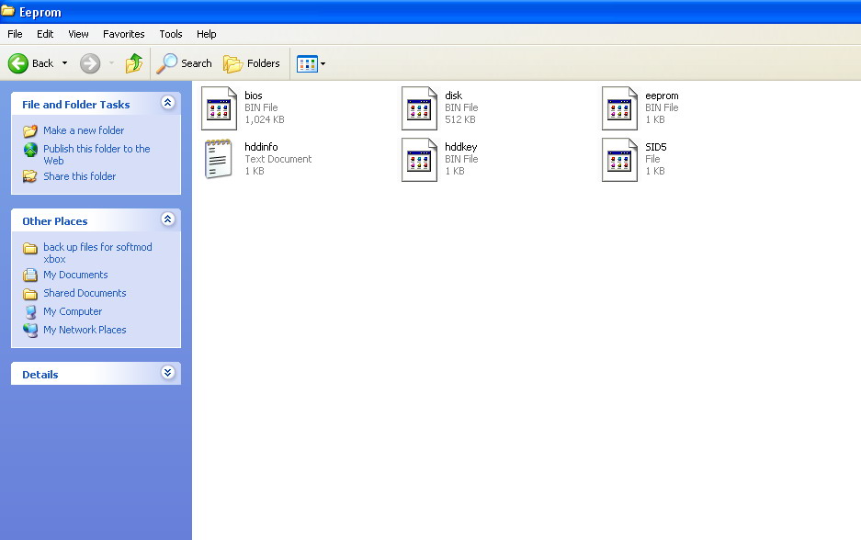861x540 pixels.
Task: Select the eeprom BIN file icon
Action: [619, 107]
